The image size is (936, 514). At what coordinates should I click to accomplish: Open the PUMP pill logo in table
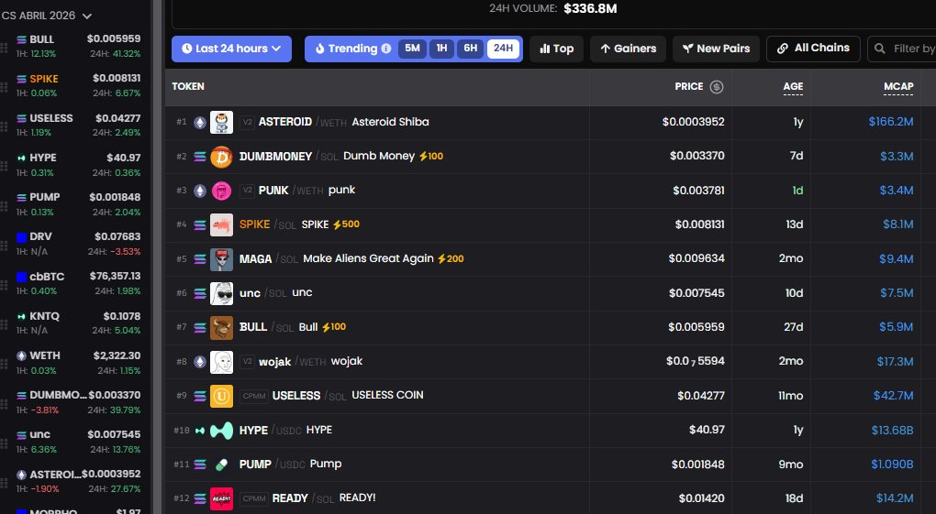221,465
